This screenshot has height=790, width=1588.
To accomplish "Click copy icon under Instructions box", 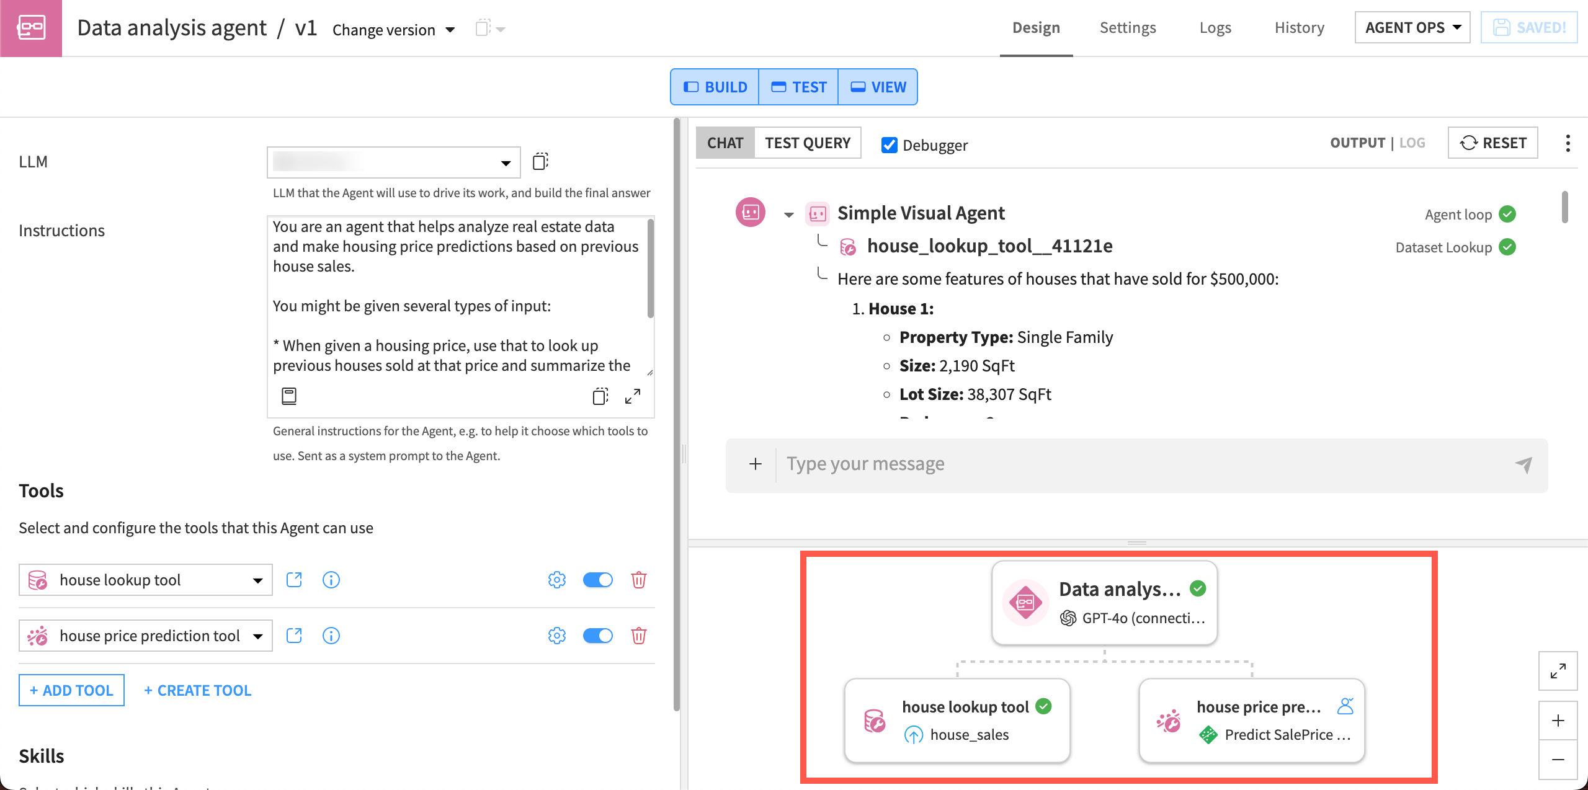I will pos(600,396).
